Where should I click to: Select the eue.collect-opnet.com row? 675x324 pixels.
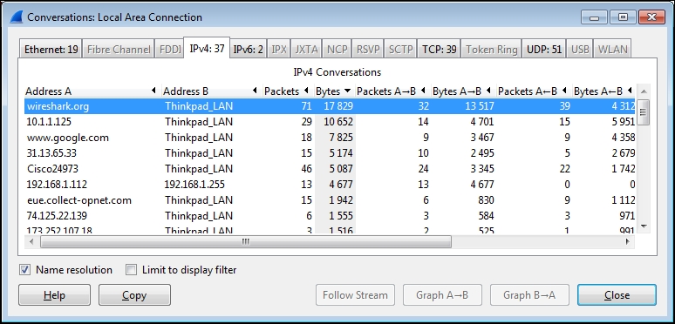tap(331, 200)
